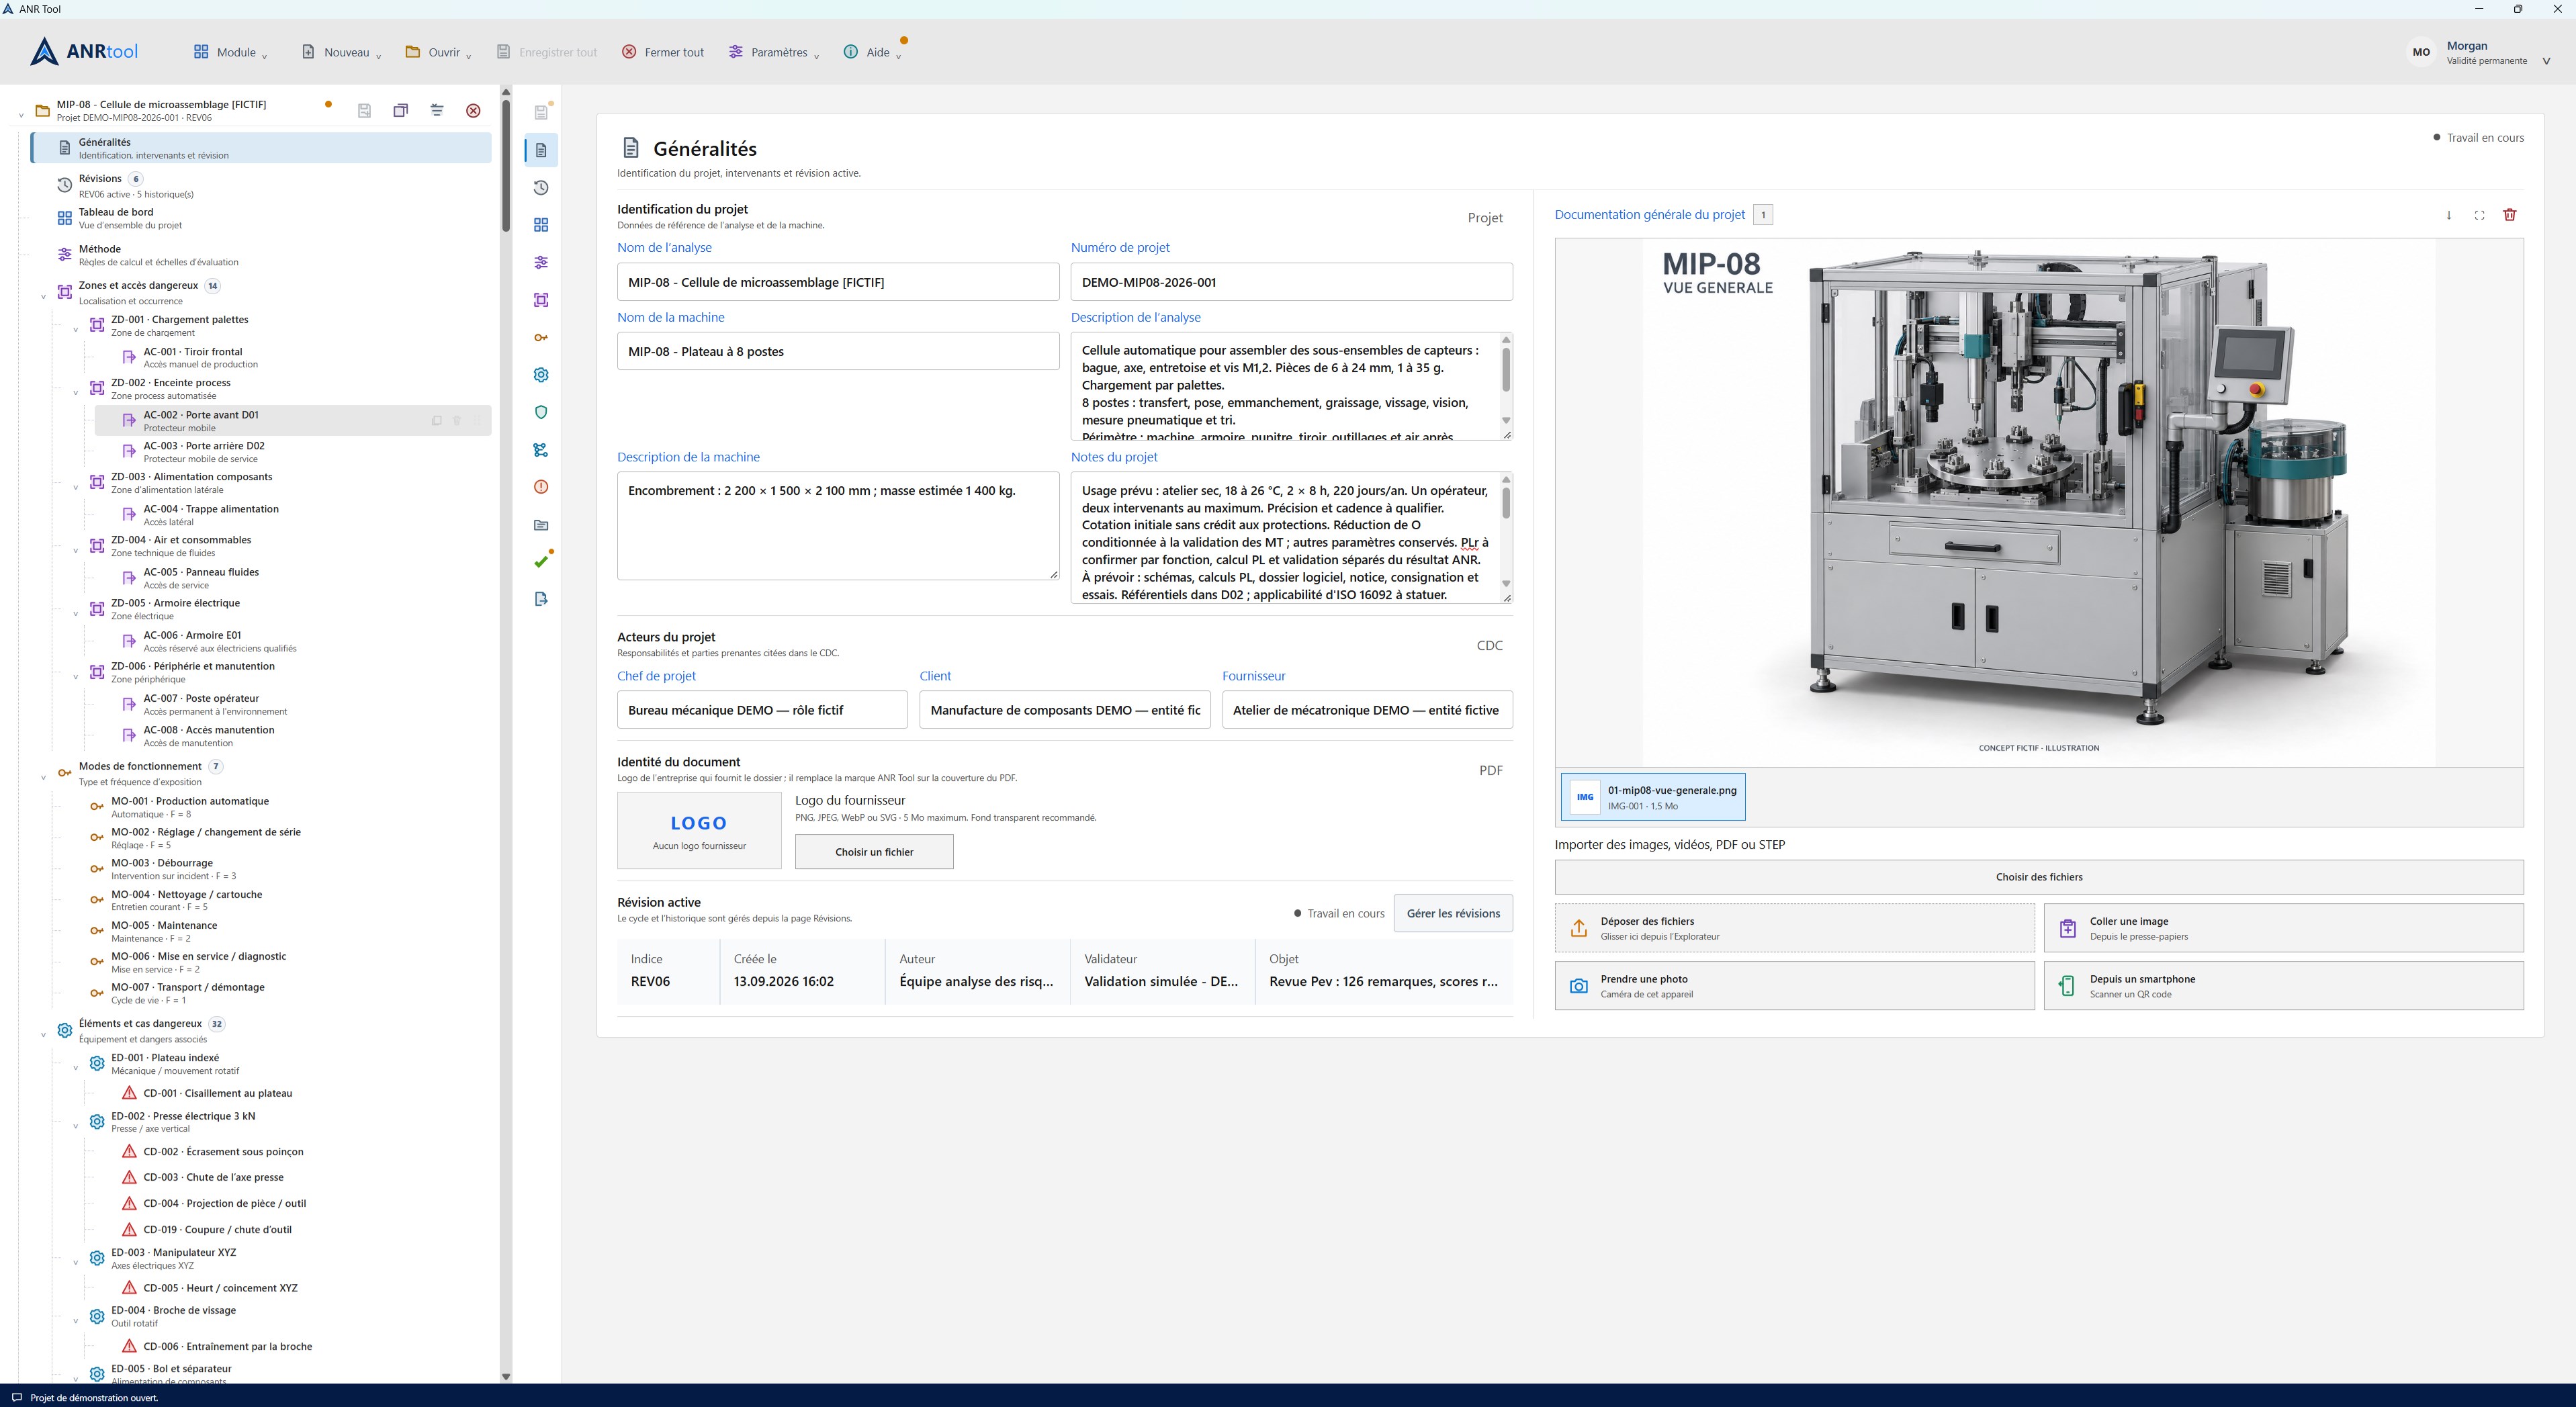The image size is (2576, 1407).
Task: Click the Choisir des fichiers import button
Action: tap(2039, 877)
